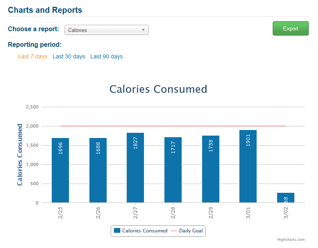Switch to Last 90 days period

click(x=107, y=56)
